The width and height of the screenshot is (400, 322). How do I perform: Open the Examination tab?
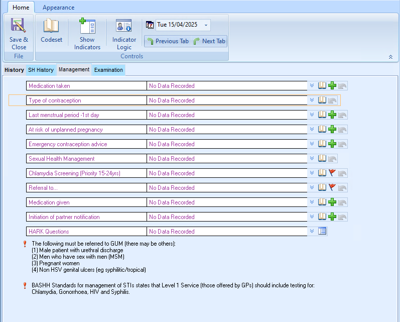pos(108,70)
